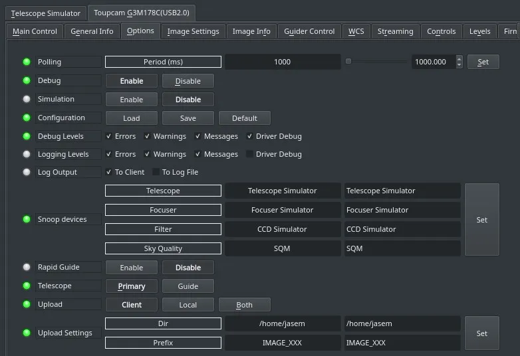
Task: Select Primary telescope
Action: pyautogui.click(x=132, y=286)
